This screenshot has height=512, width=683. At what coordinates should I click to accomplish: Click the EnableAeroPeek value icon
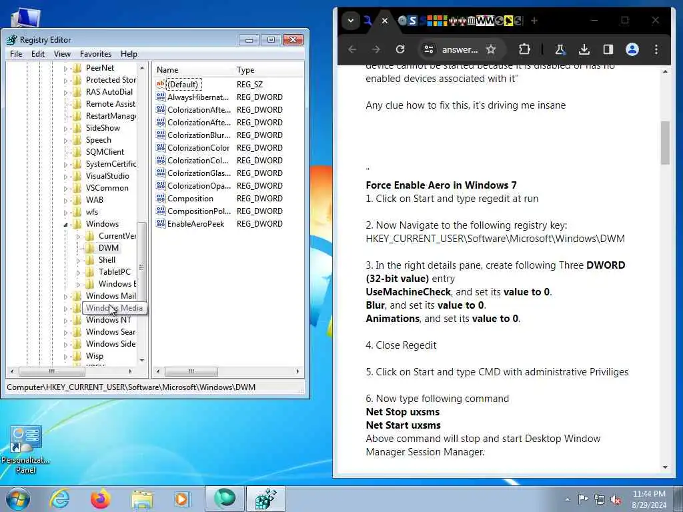click(160, 223)
